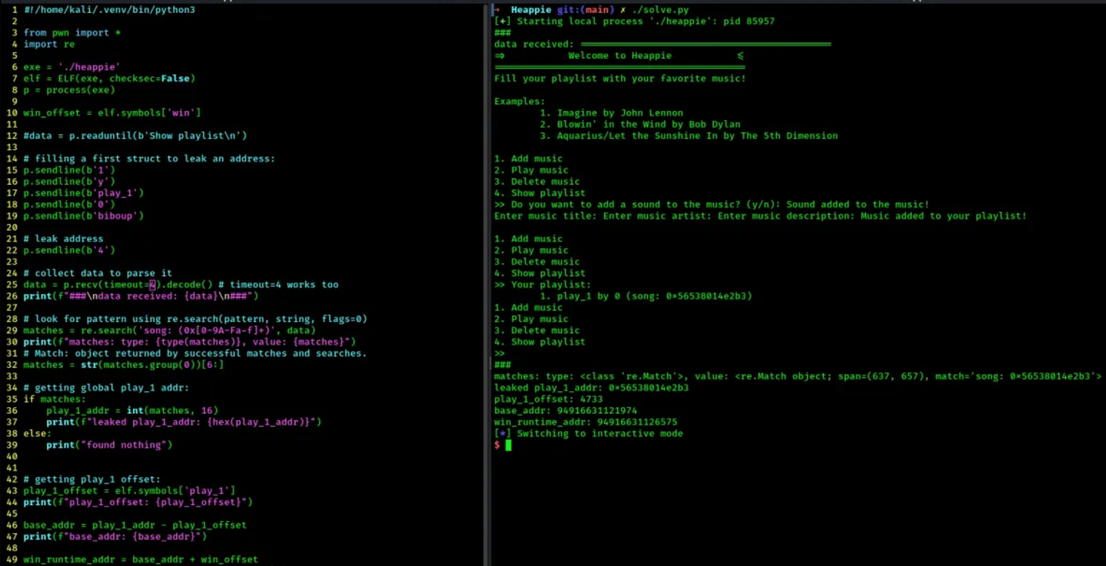Click the Welcome to Heappie banner text
Screen dimensions: 1106x566
620,55
